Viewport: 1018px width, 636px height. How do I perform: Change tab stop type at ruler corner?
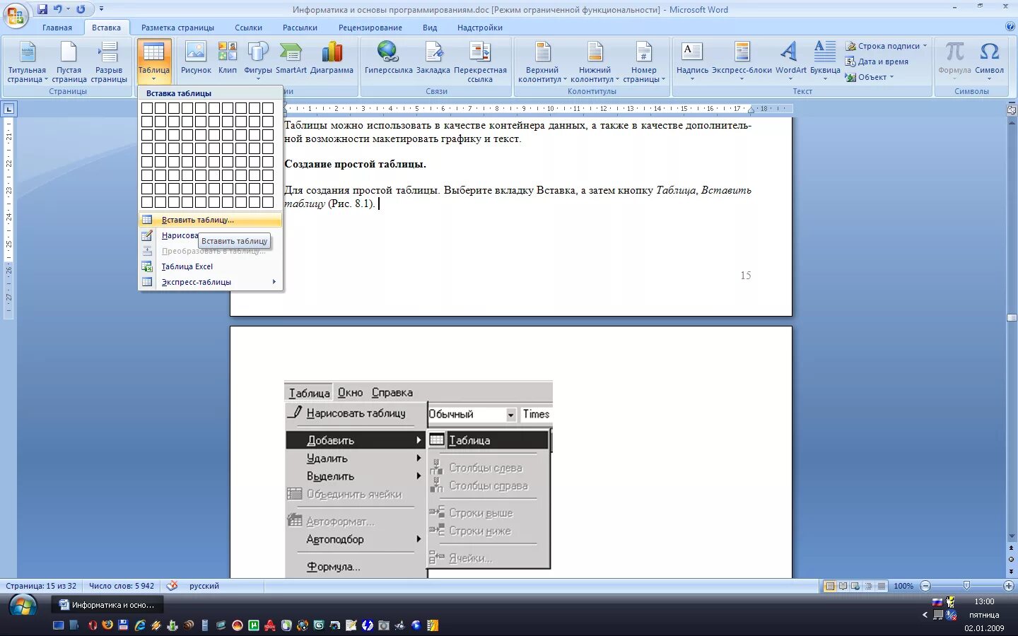(8, 109)
